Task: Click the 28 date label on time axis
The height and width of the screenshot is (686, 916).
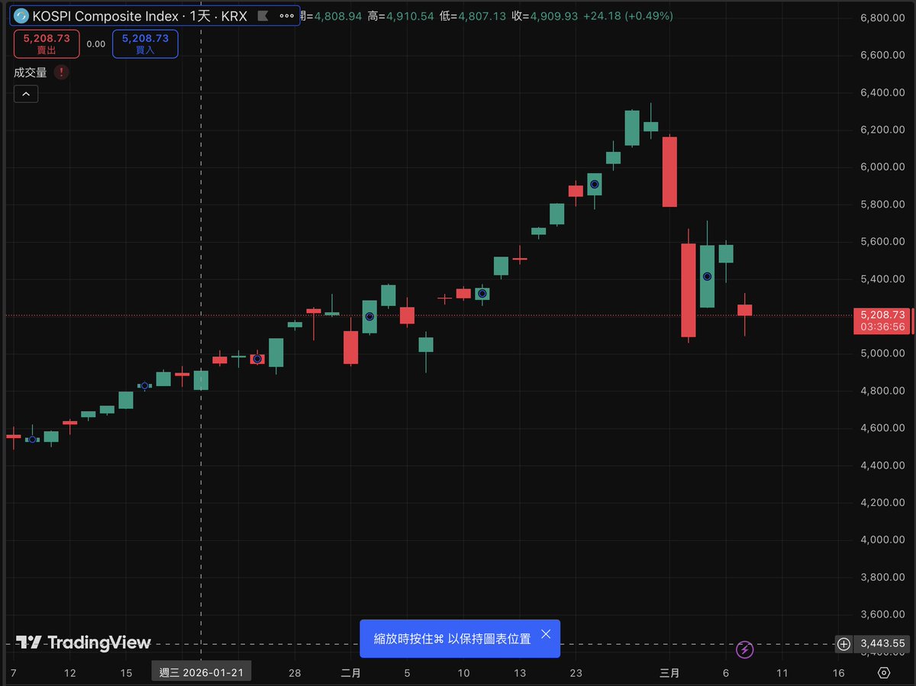Action: (x=295, y=673)
